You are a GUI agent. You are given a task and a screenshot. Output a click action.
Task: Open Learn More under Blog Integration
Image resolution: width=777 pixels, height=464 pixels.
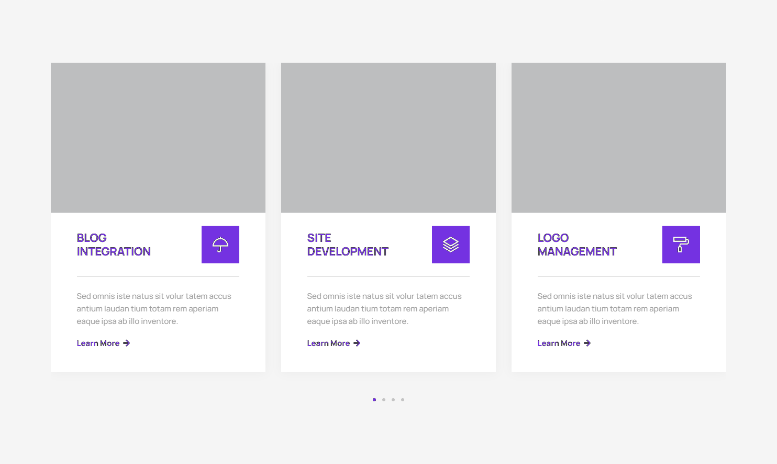coord(98,343)
